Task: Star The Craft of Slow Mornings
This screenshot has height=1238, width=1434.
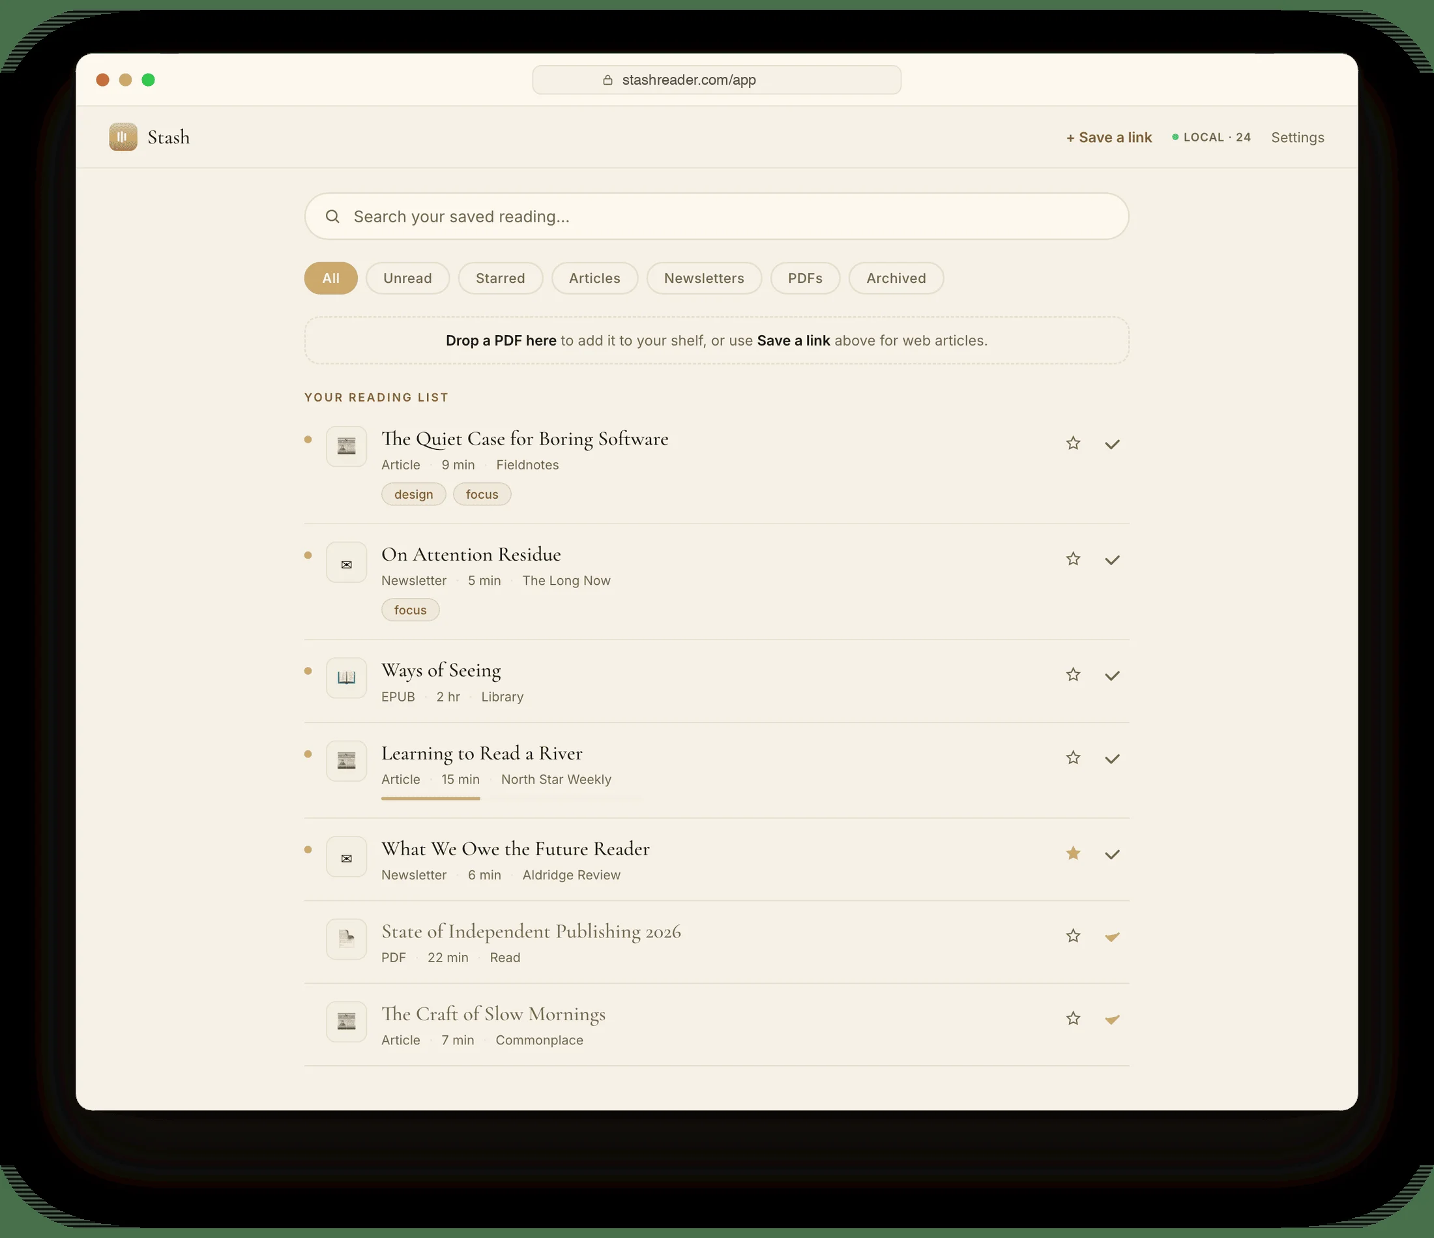Action: (1074, 1019)
